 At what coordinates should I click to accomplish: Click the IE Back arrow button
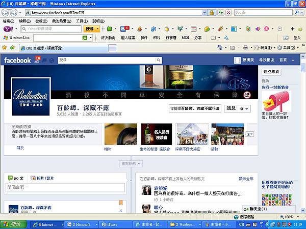click(x=5, y=13)
